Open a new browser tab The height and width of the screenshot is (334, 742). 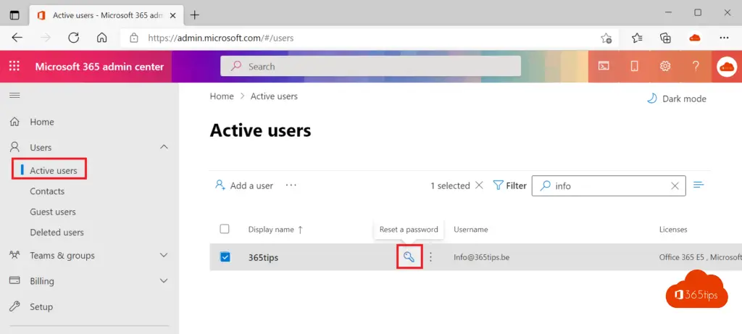point(194,15)
